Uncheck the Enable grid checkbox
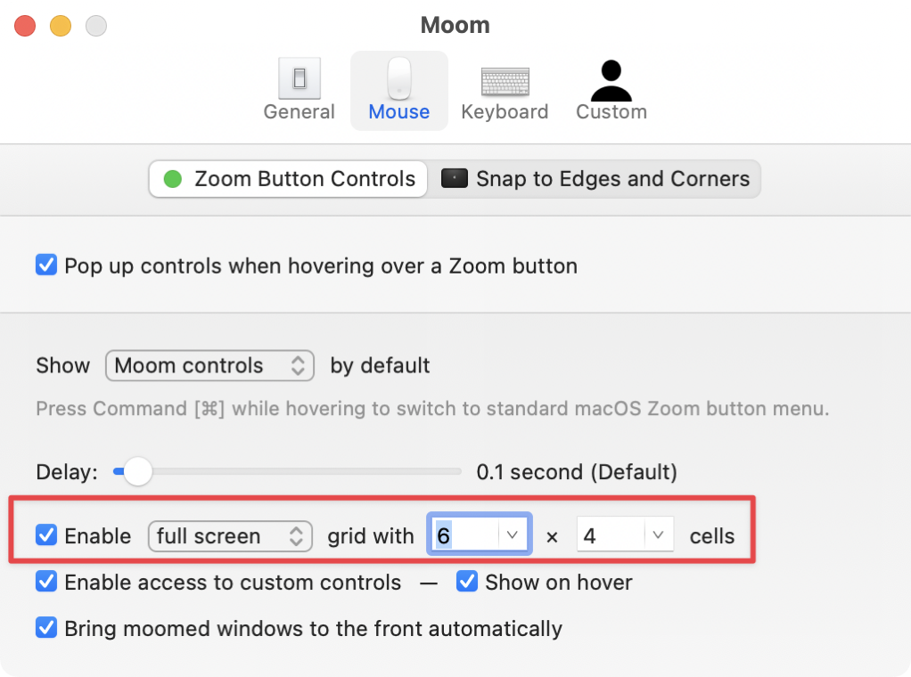911x677 pixels. 46,535
